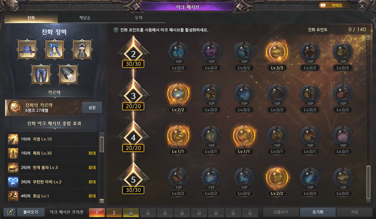Select active preset slot 1

click(x=97, y=213)
